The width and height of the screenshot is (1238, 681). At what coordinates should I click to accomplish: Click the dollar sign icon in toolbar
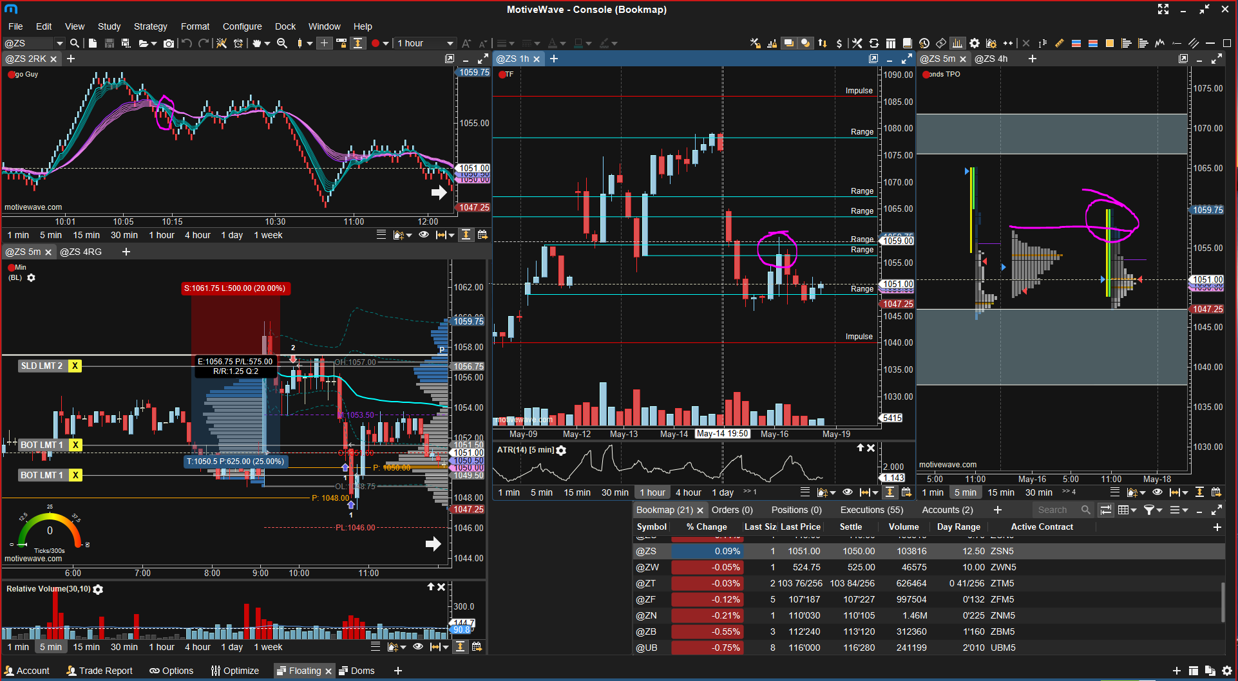[839, 43]
